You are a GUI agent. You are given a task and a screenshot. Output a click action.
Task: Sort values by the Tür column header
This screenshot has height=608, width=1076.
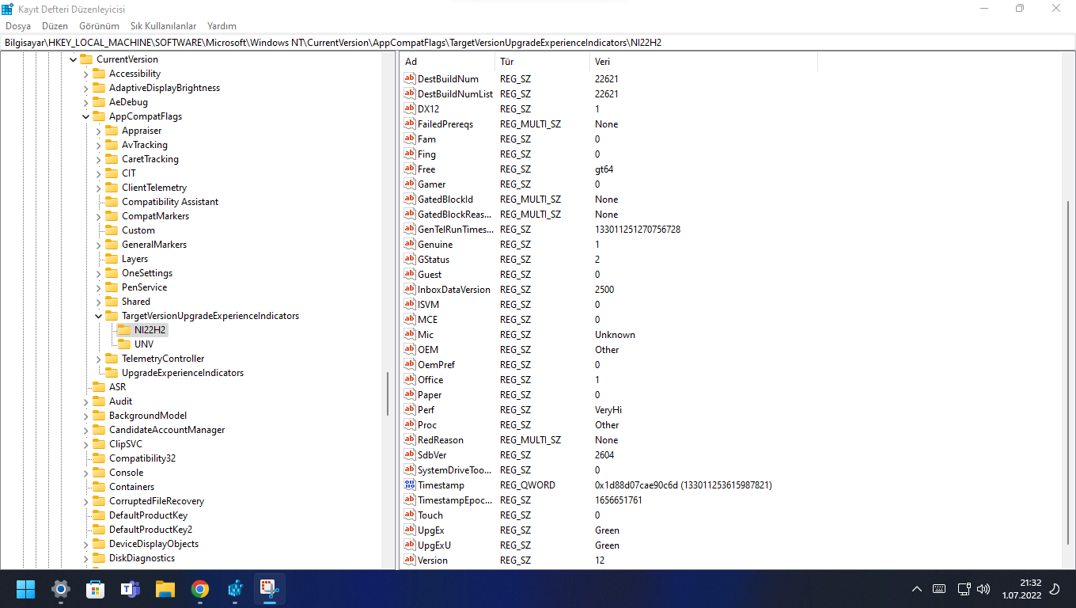coord(543,62)
